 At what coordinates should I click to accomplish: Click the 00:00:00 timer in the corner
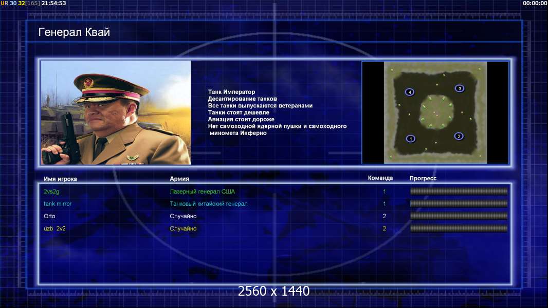(535, 3)
